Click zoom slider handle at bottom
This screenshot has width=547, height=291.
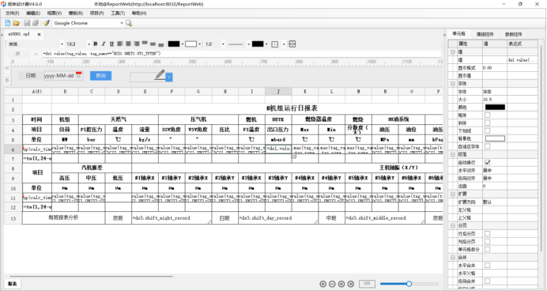409,284
